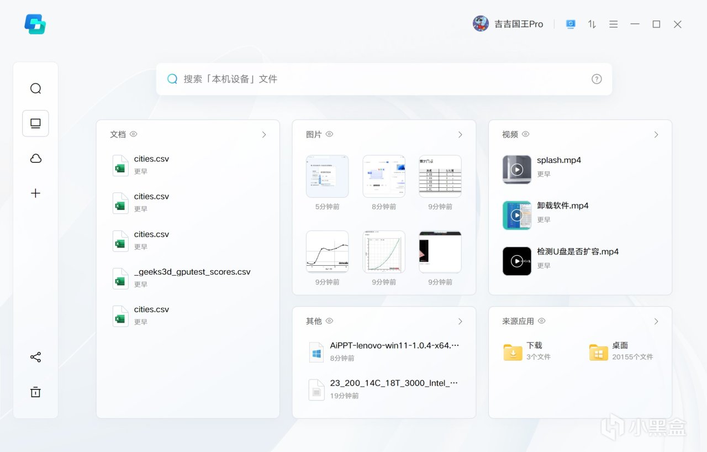
Task: Toggle the eye icon next to 来源应用
Action: 542,321
